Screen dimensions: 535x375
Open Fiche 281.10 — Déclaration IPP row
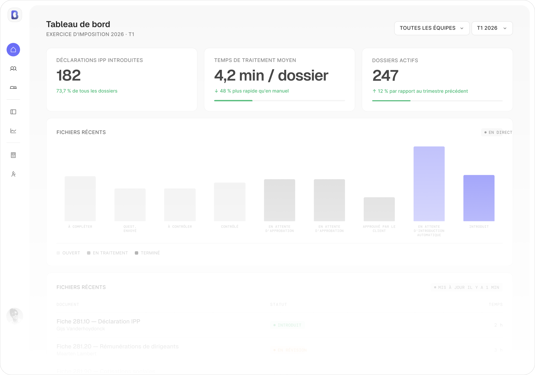(x=279, y=325)
